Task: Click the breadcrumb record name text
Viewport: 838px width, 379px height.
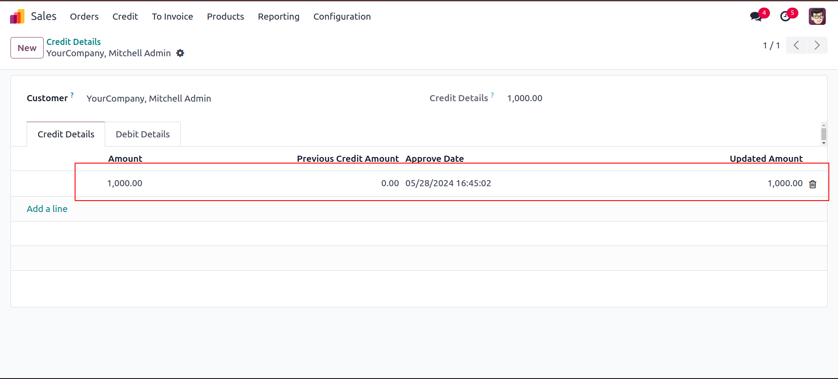Action: click(109, 53)
